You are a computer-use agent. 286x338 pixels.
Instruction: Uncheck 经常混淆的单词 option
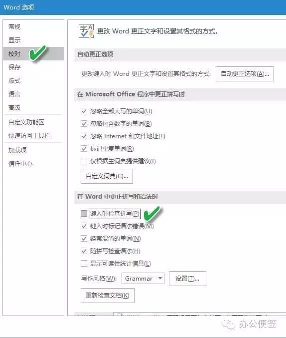click(84, 239)
